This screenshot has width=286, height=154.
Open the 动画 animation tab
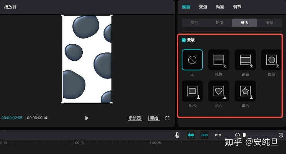tap(220, 7)
